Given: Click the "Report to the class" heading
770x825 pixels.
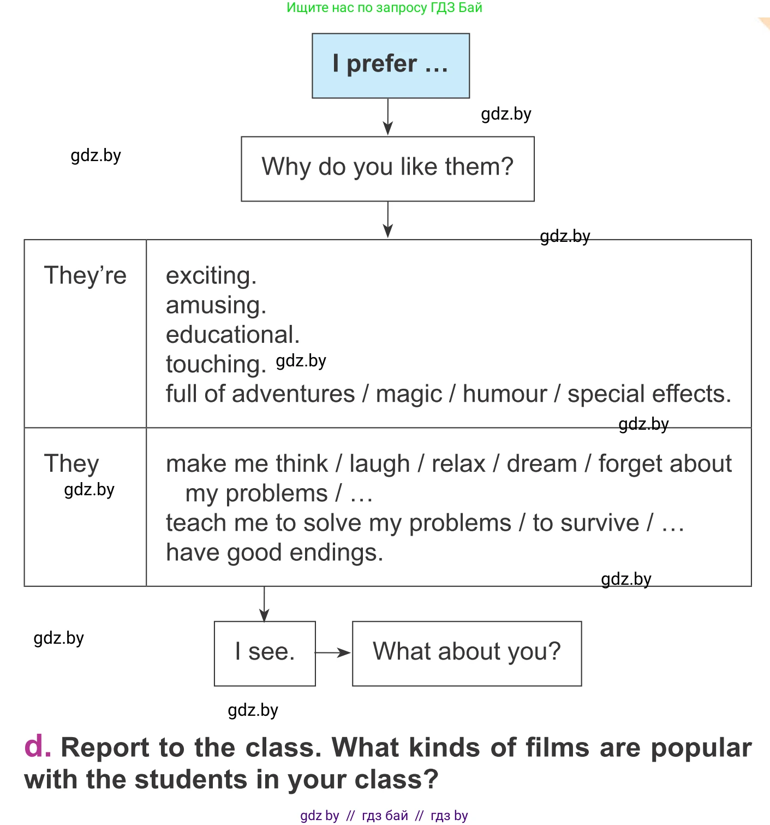Looking at the screenshot, I should click(x=387, y=763).
